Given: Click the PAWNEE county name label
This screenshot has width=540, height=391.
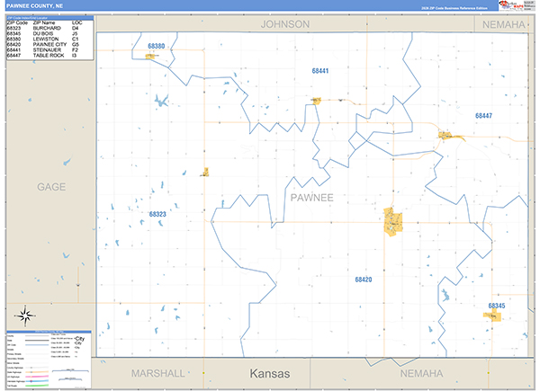Looking at the screenshot, I should click(x=311, y=198).
